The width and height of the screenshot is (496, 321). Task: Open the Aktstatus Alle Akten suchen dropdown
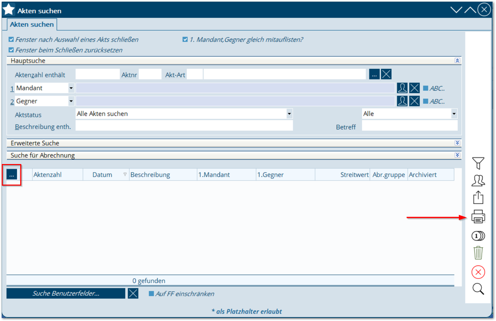click(x=289, y=114)
